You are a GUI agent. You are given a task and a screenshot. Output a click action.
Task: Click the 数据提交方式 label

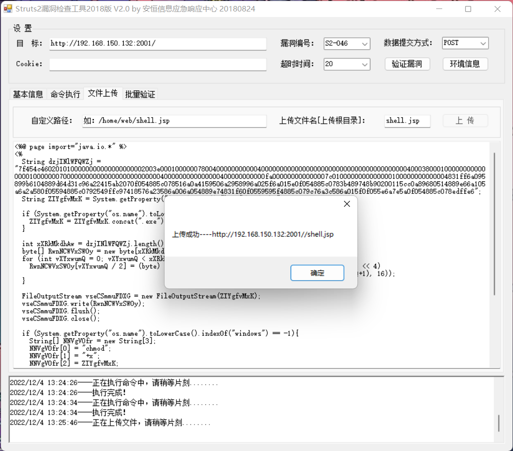click(x=408, y=43)
